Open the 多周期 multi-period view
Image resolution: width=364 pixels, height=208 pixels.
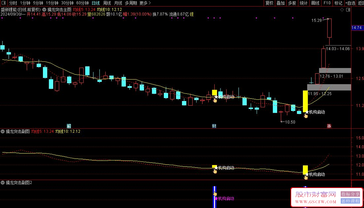tap(131, 3)
